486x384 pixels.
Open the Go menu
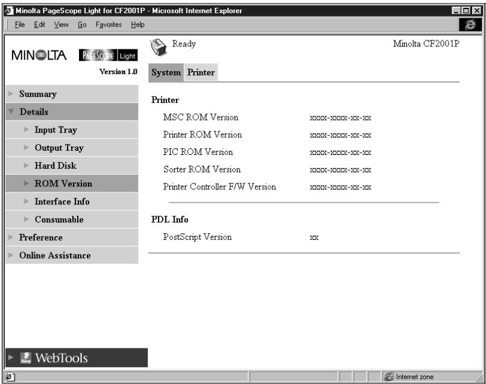point(82,25)
